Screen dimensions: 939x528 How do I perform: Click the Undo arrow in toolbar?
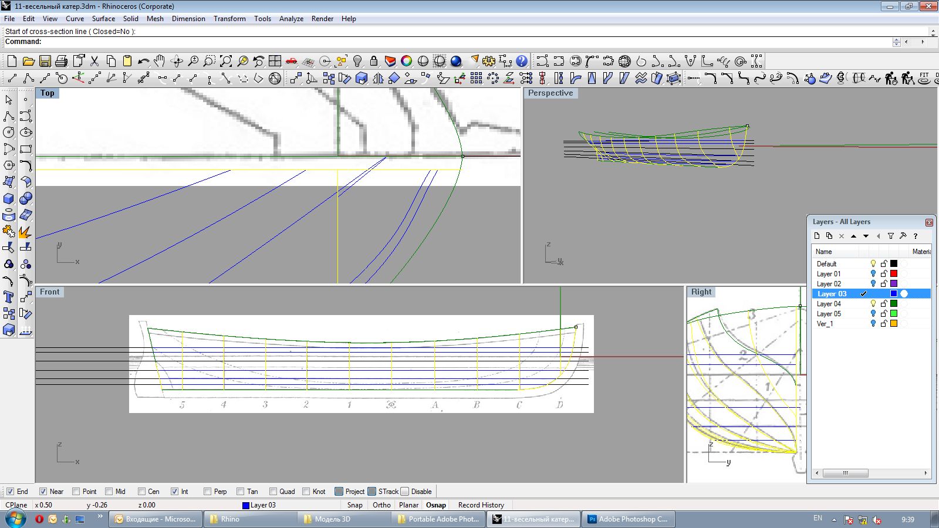tap(143, 61)
